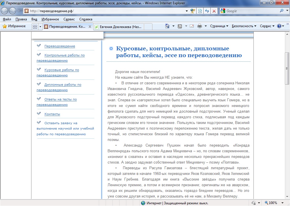This screenshot has width=290, height=206.
Task: Click in the Google search box
Action: [x=252, y=11]
